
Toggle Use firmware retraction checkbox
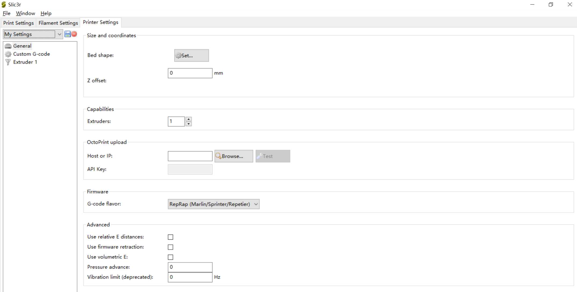coord(170,247)
